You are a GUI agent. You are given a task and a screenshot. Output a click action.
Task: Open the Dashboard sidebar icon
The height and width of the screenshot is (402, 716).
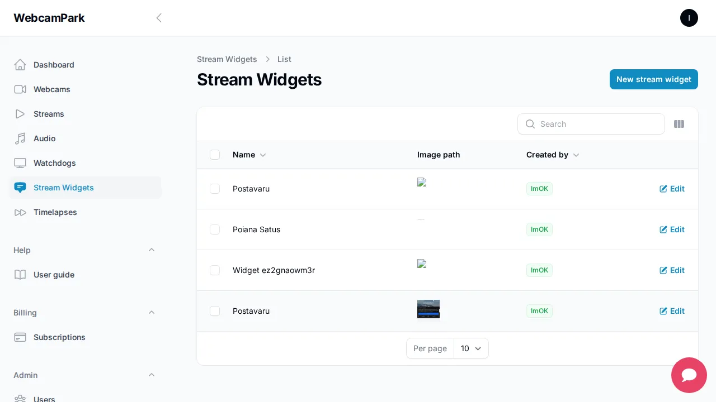pos(20,65)
